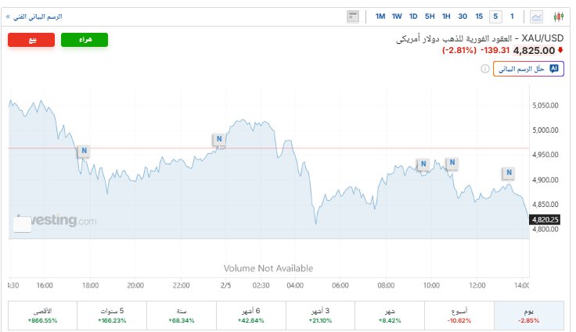Screen dimensions: 576x332
Task: Switch to the area chart type
Action: click(x=537, y=16)
